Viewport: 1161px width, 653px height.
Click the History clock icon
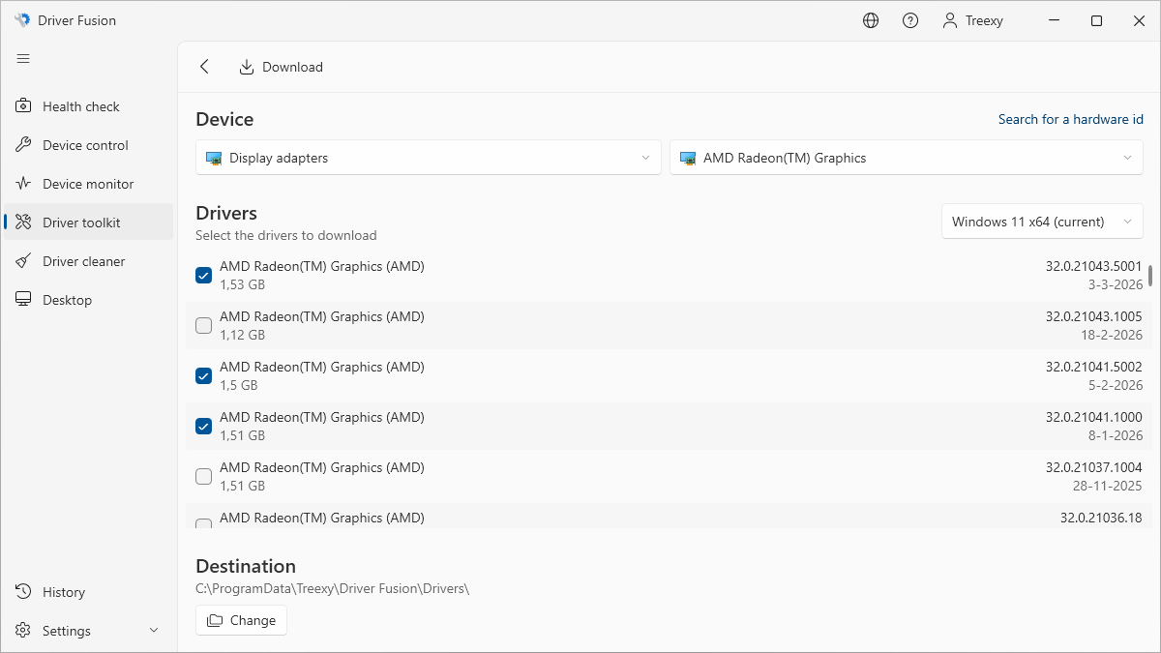(24, 592)
